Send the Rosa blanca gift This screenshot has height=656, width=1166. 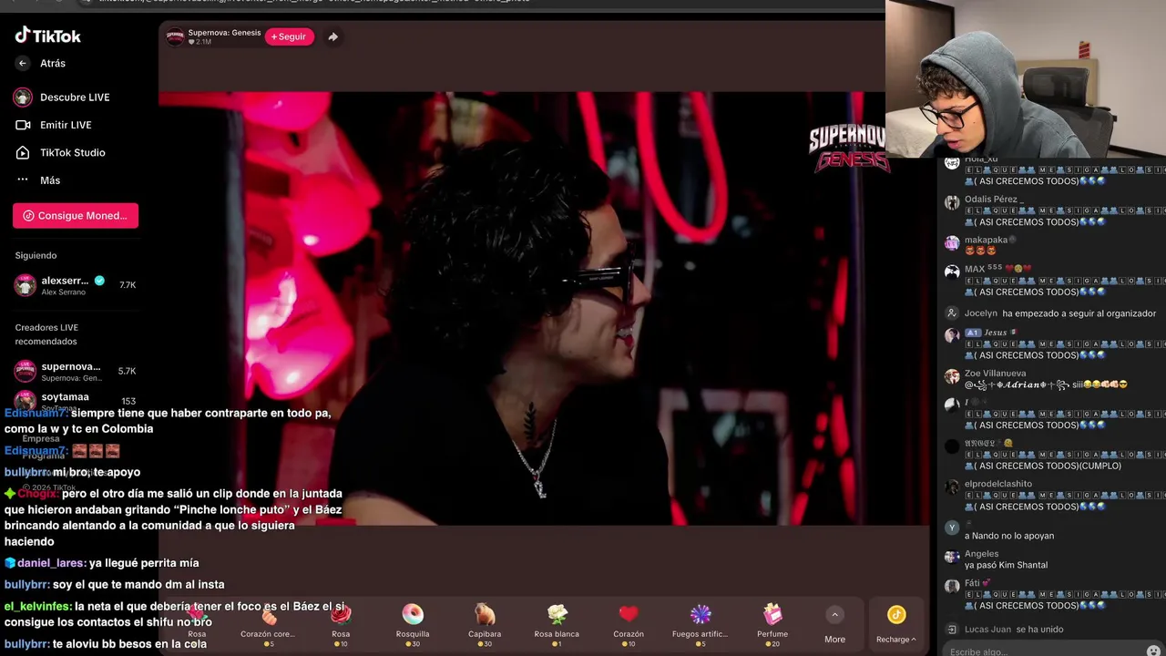click(557, 624)
